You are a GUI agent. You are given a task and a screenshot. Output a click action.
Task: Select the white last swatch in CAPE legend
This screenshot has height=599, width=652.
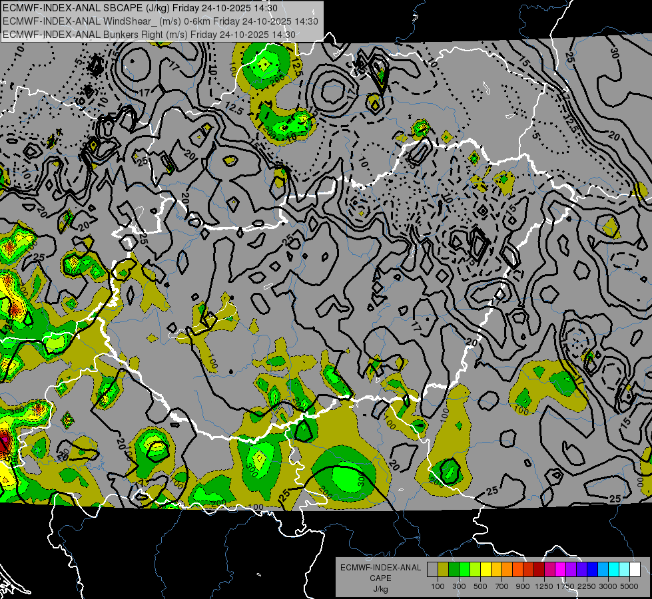[635, 570]
